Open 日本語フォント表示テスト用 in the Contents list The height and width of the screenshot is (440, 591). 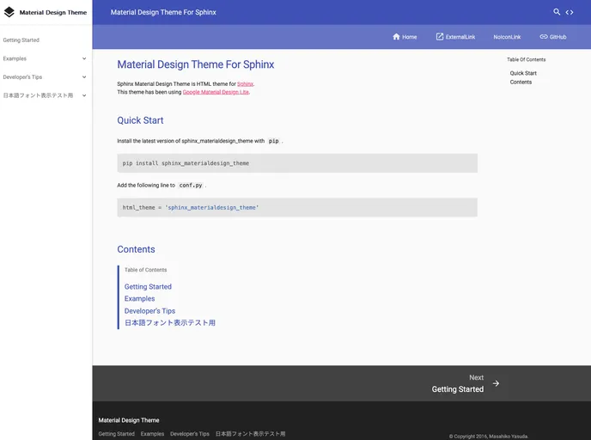(169, 323)
